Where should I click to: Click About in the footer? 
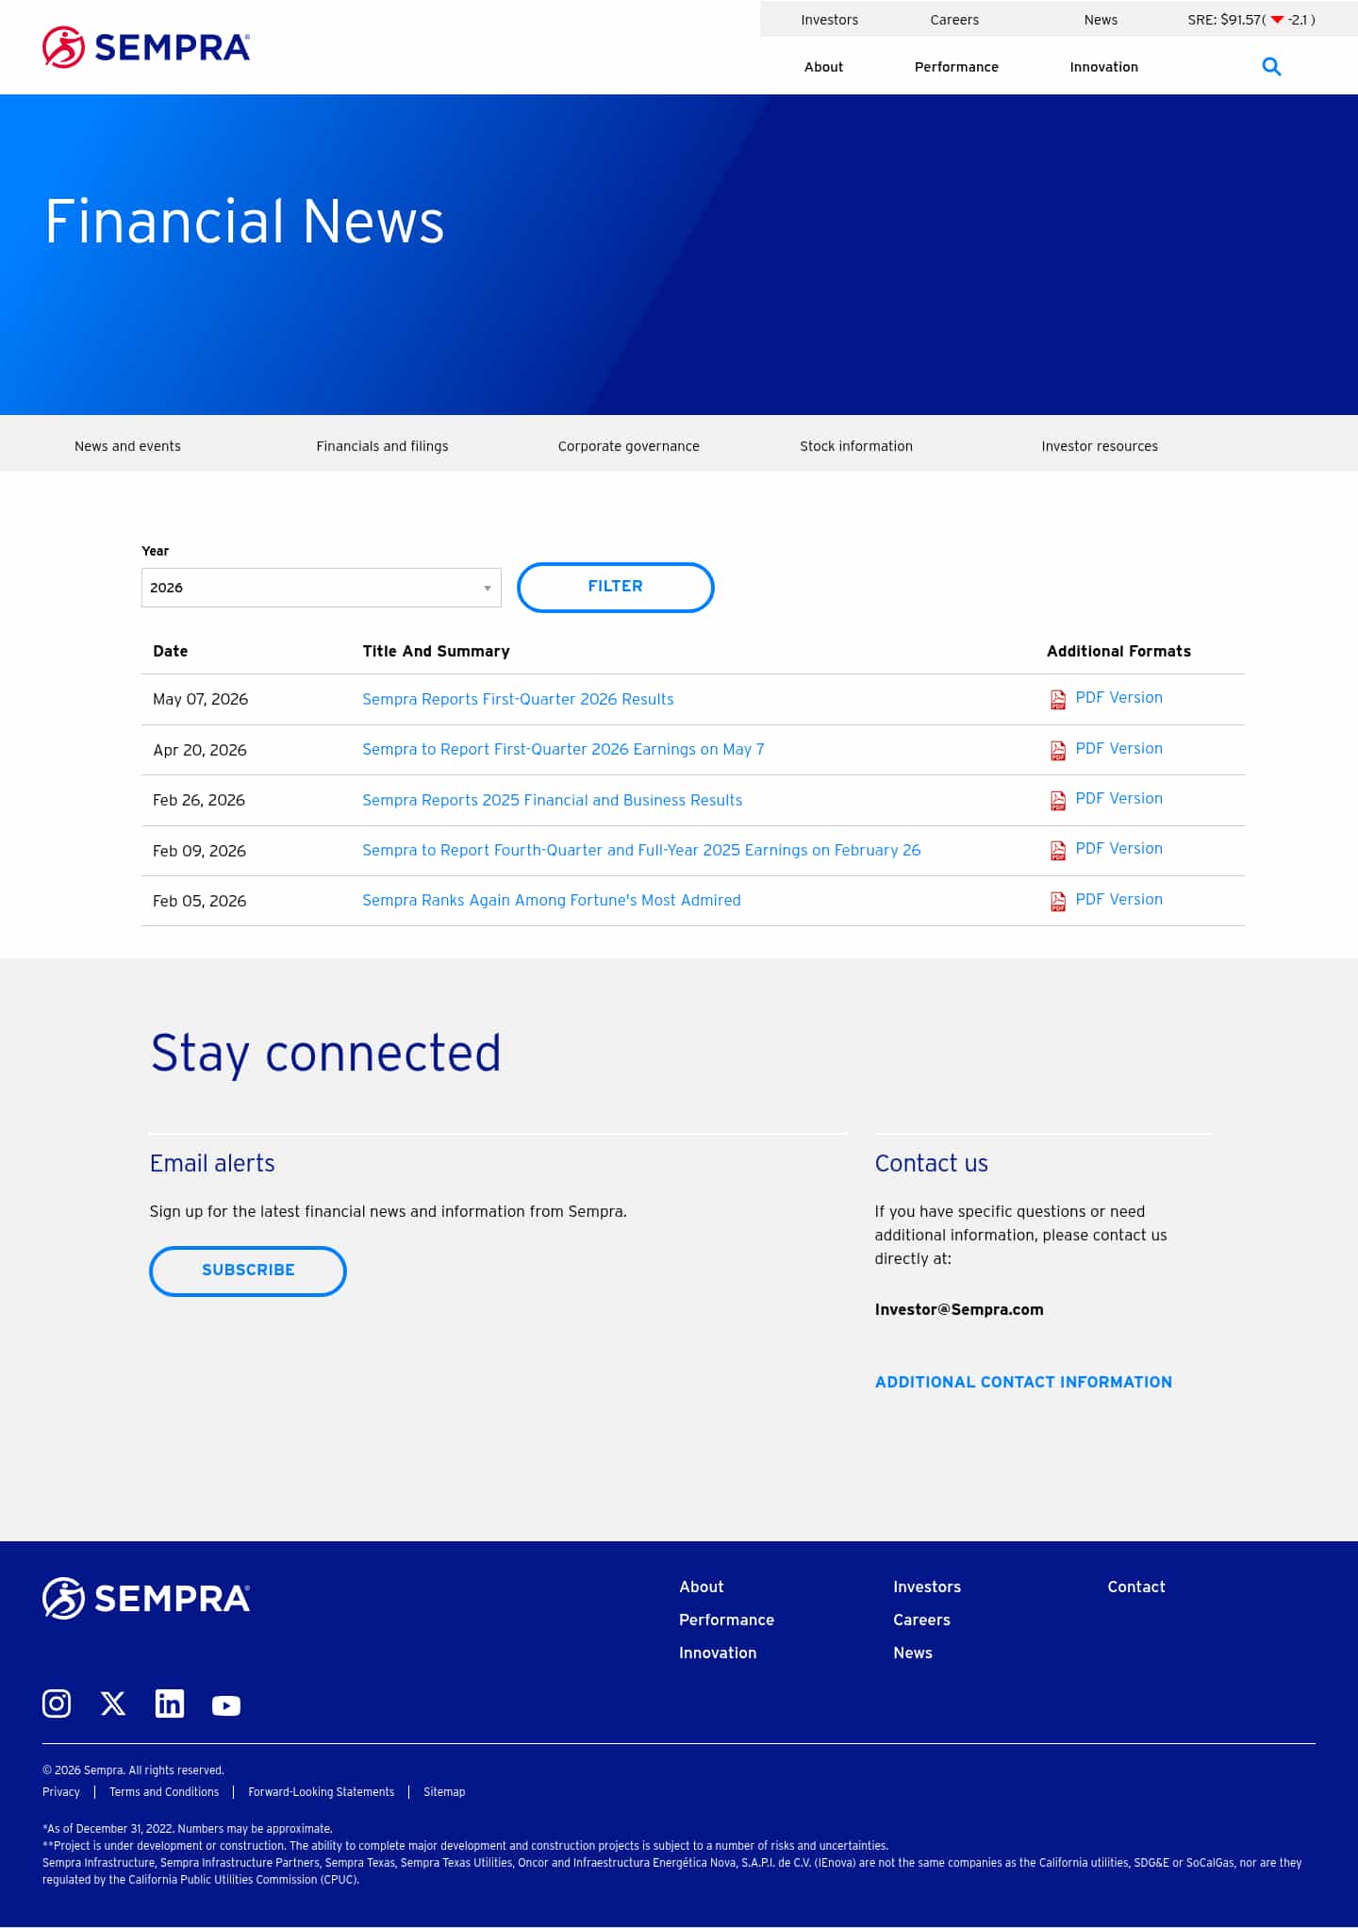pyautogui.click(x=702, y=1587)
